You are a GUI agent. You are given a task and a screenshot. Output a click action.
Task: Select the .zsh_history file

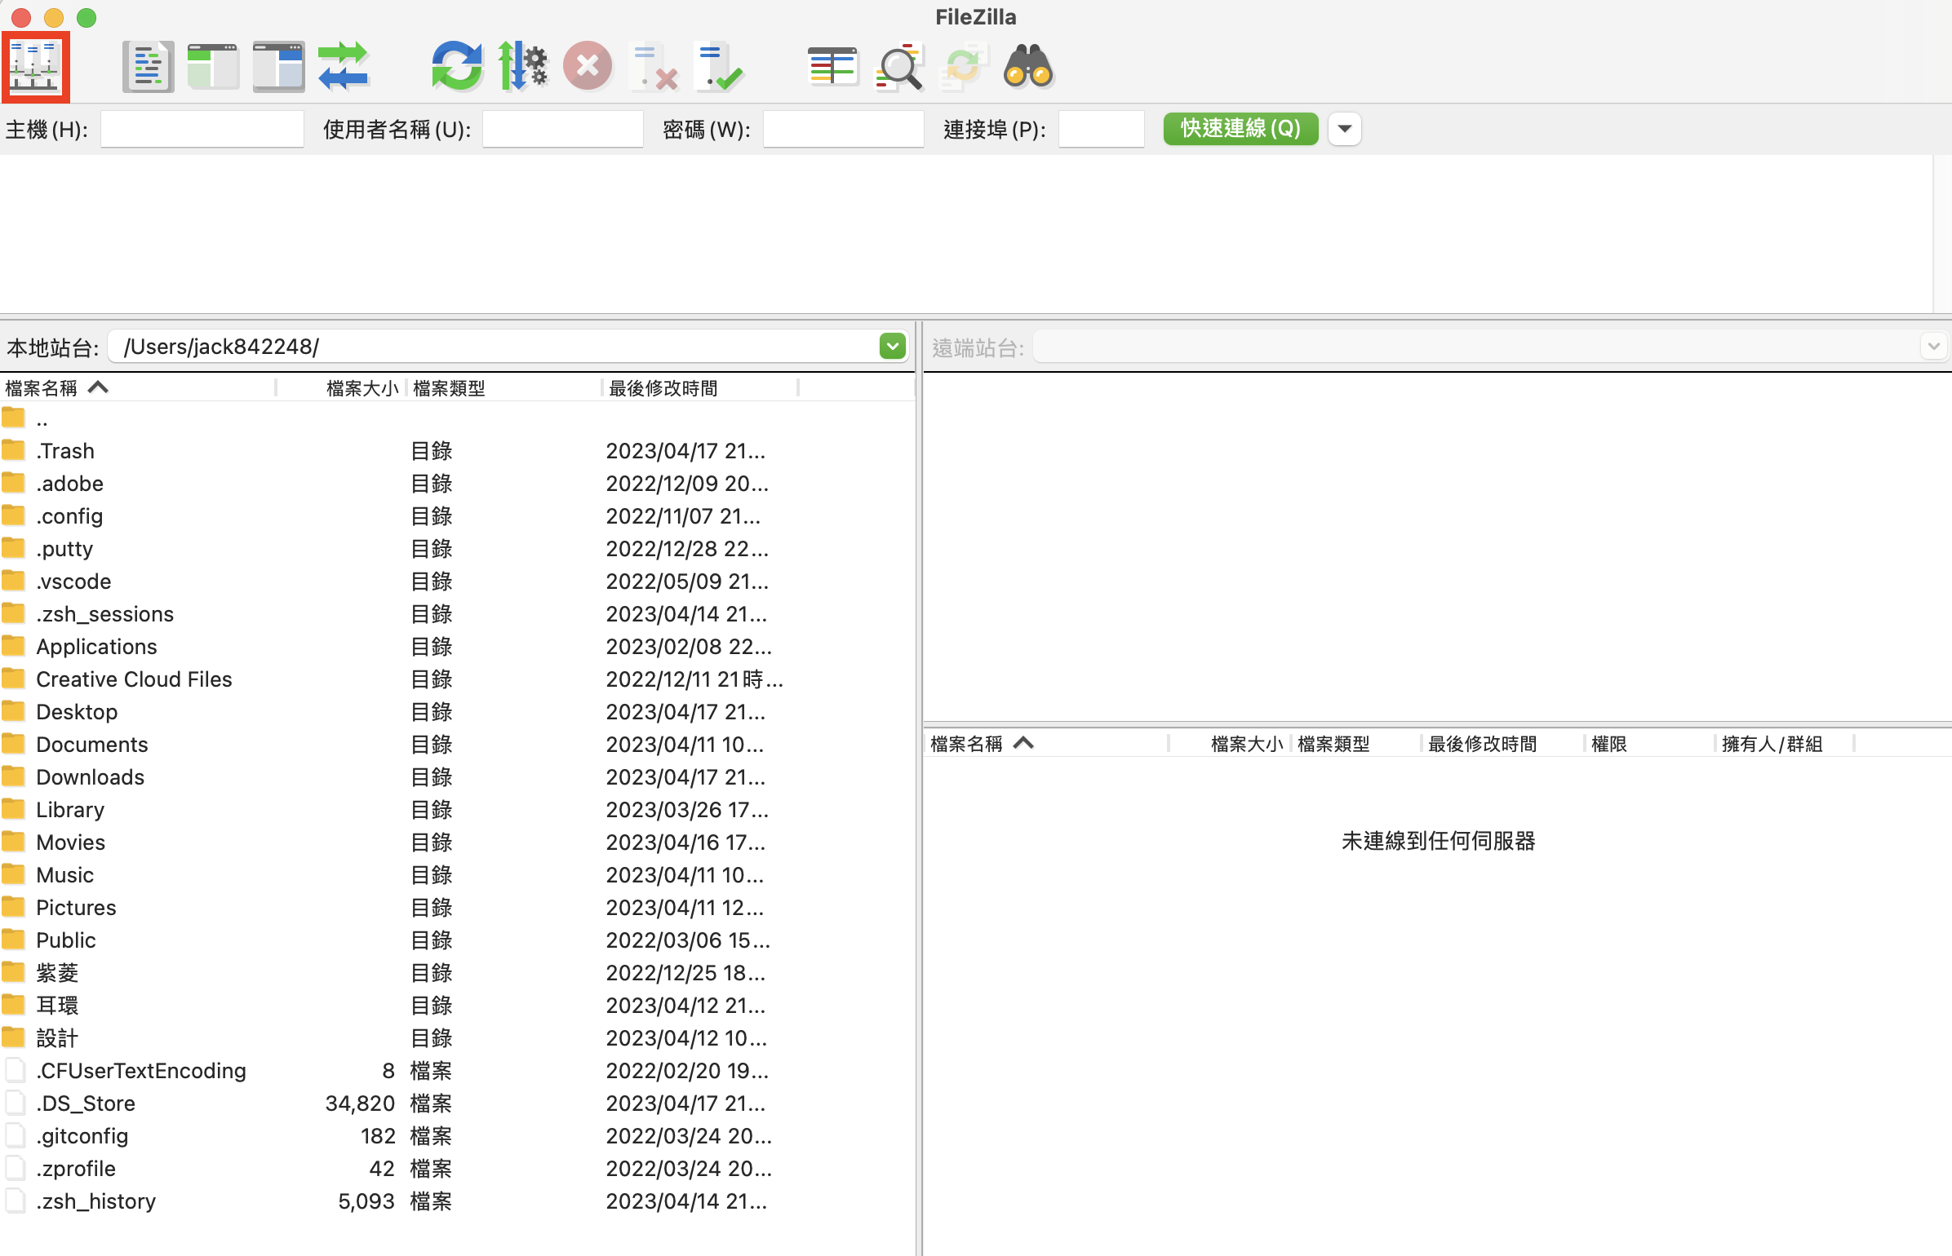[457, 1201]
